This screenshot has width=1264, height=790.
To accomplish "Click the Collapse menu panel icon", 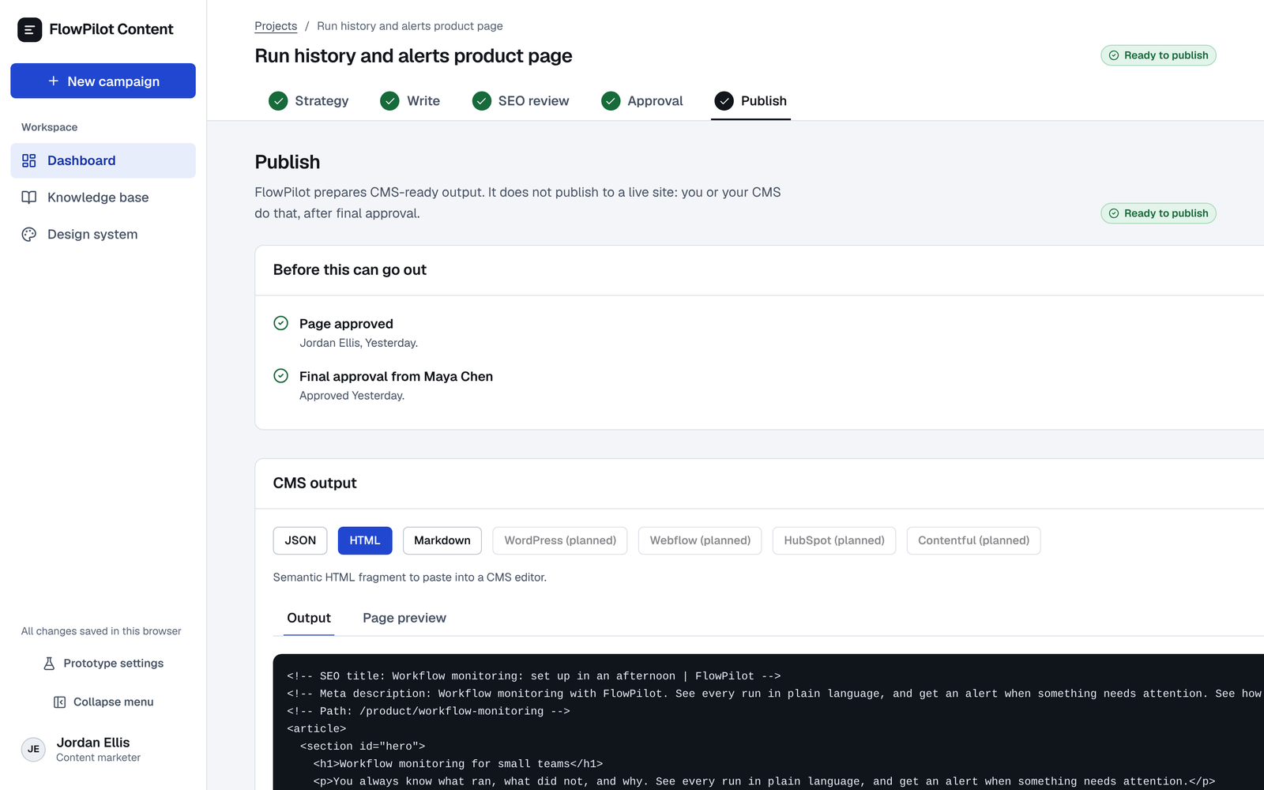I will 59,702.
